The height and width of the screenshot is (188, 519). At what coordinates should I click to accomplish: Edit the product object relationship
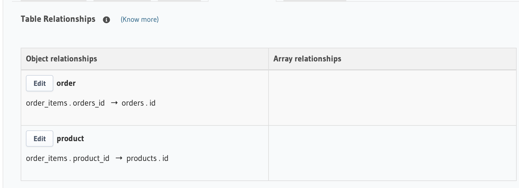(x=40, y=139)
